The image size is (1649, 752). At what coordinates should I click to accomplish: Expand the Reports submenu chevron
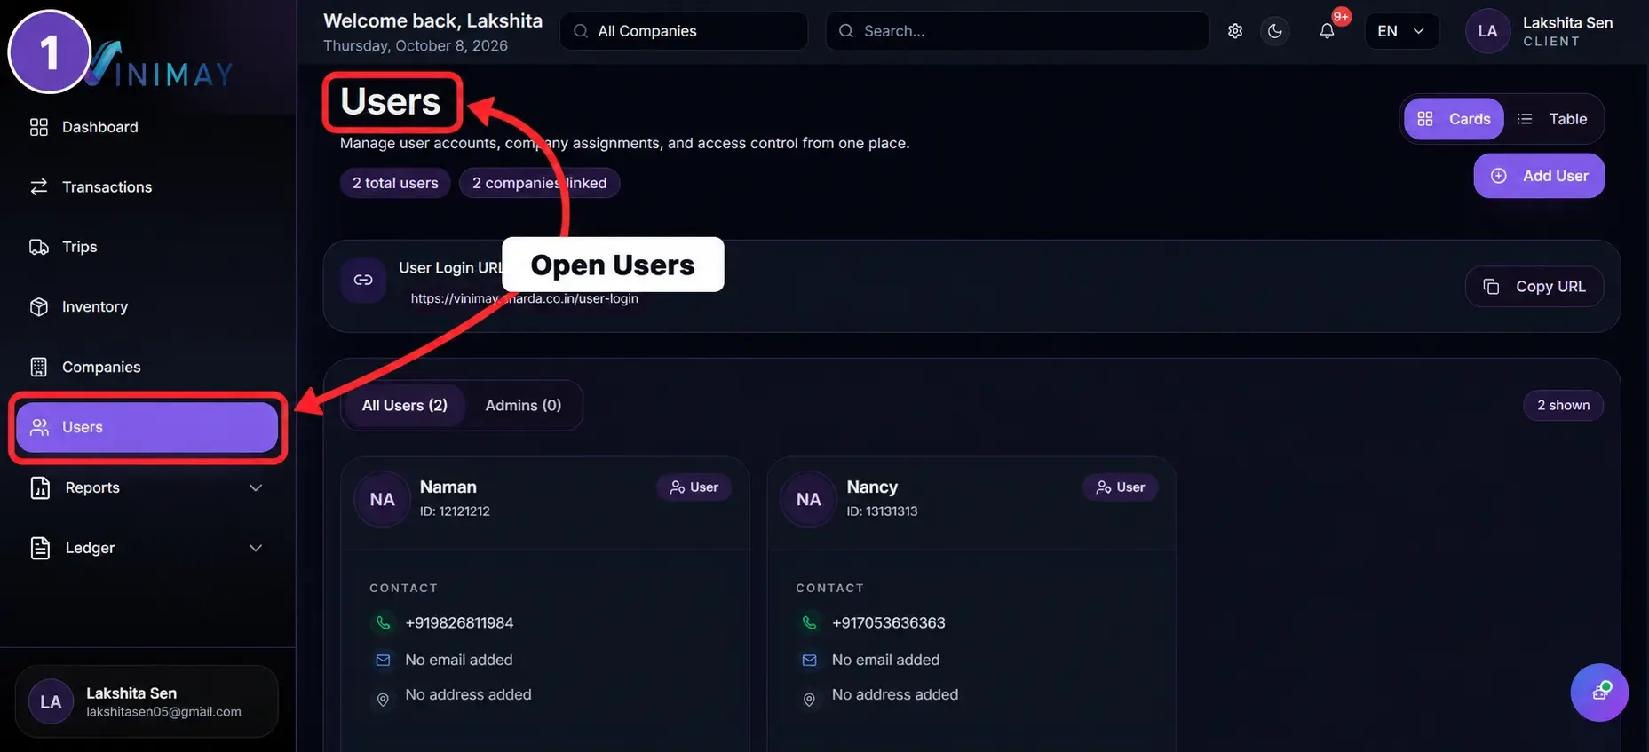[256, 487]
